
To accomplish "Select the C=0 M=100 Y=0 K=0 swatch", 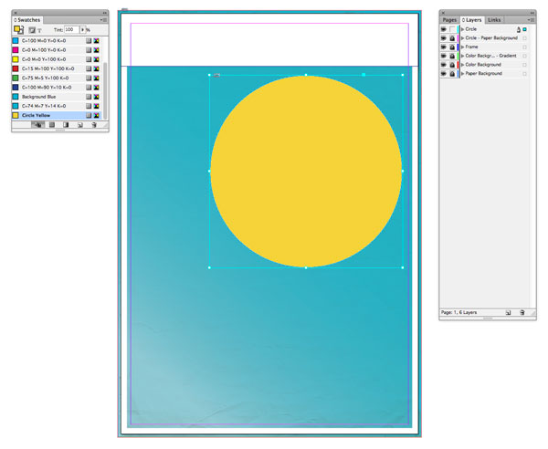I will pos(57,50).
